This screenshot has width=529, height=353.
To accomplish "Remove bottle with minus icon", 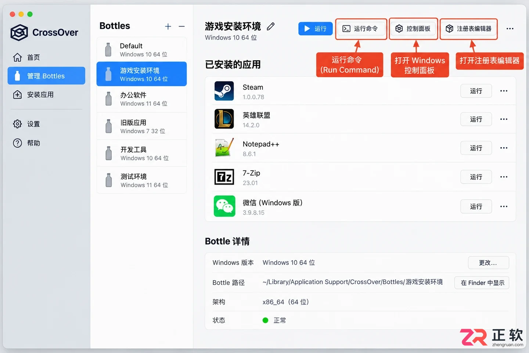I will (181, 26).
